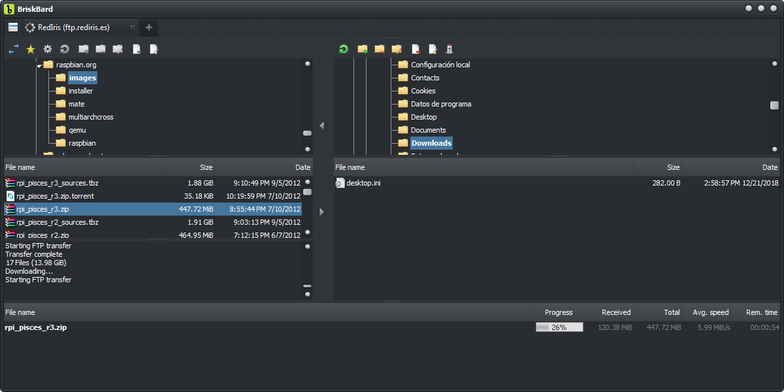Click the FTP log panel scrollbar thumb
The height and width of the screenshot is (392, 784).
click(x=307, y=286)
